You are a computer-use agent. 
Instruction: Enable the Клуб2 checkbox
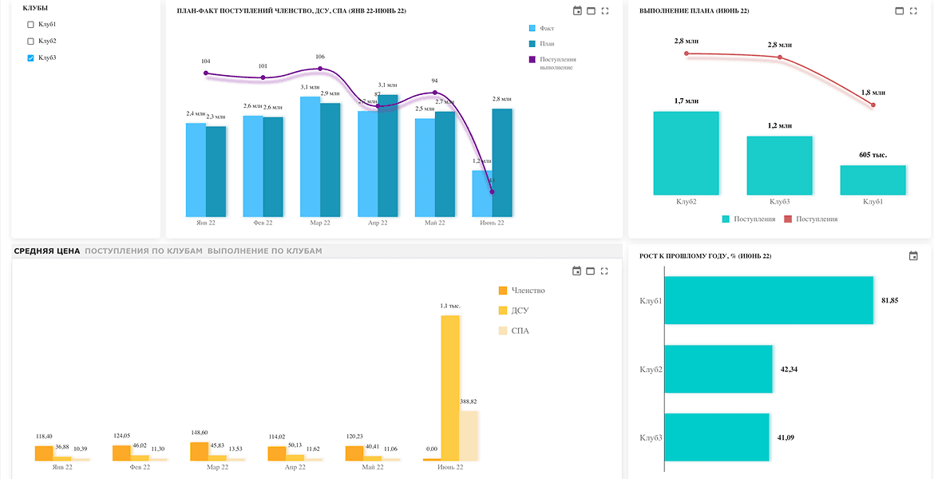pos(31,41)
